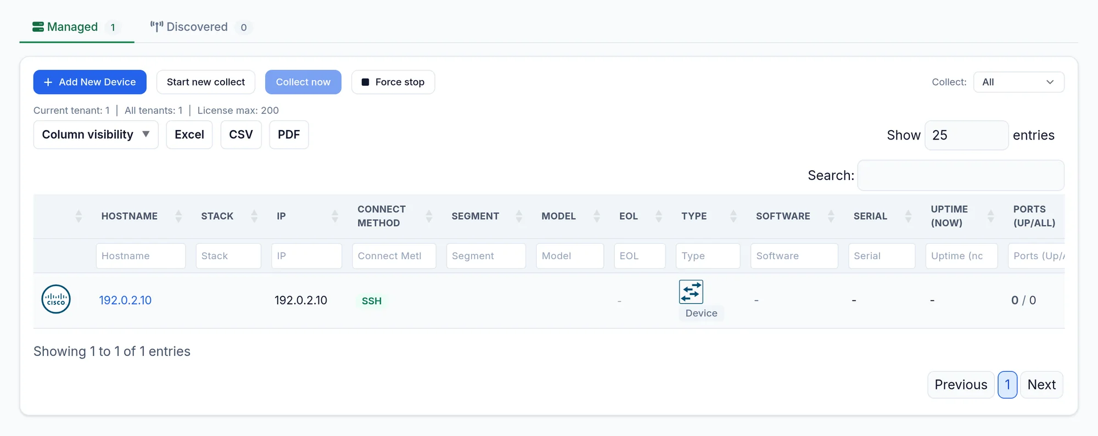Open the Collect All dropdown
Image resolution: width=1098 pixels, height=436 pixels.
[x=1019, y=82]
